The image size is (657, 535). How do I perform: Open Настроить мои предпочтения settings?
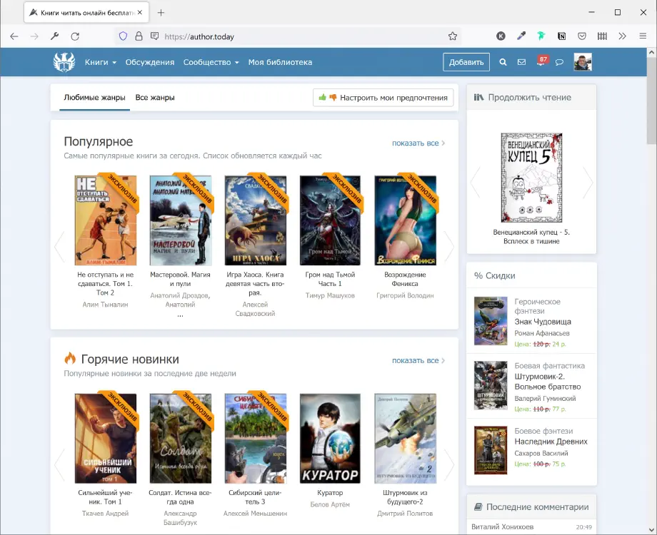383,98
